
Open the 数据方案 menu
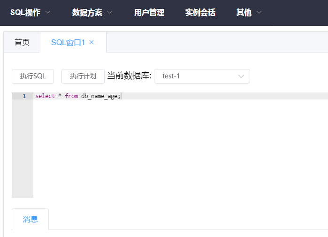[x=87, y=13]
